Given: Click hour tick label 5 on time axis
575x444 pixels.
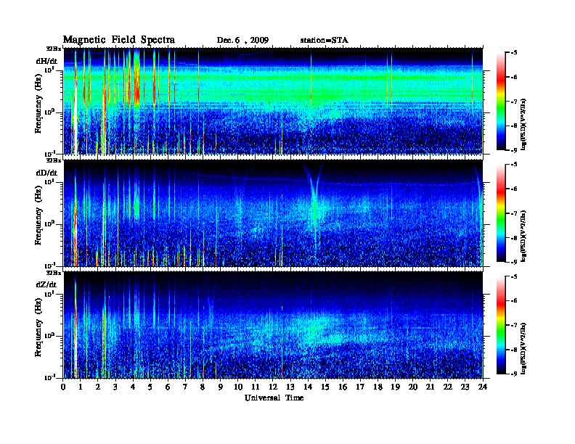Looking at the screenshot, I should coord(150,387).
